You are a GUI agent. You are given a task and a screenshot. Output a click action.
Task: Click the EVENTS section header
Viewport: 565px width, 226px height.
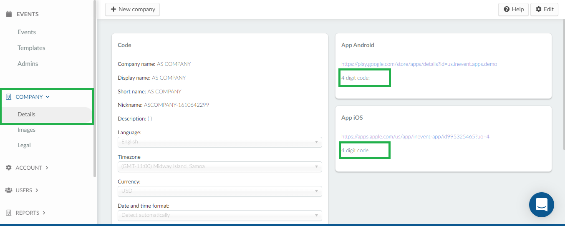click(28, 14)
